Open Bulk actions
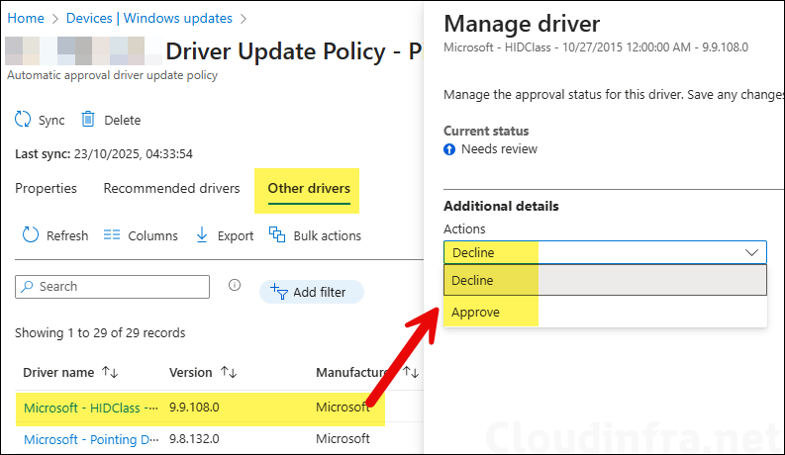Image resolution: width=785 pixels, height=455 pixels. [x=313, y=235]
